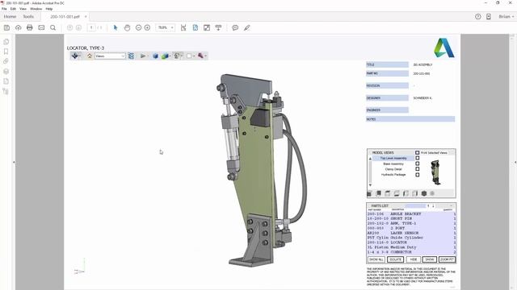Image resolution: width=517 pixels, height=290 pixels.
Task: Click the ZOOM FIT button
Action: pos(447,259)
